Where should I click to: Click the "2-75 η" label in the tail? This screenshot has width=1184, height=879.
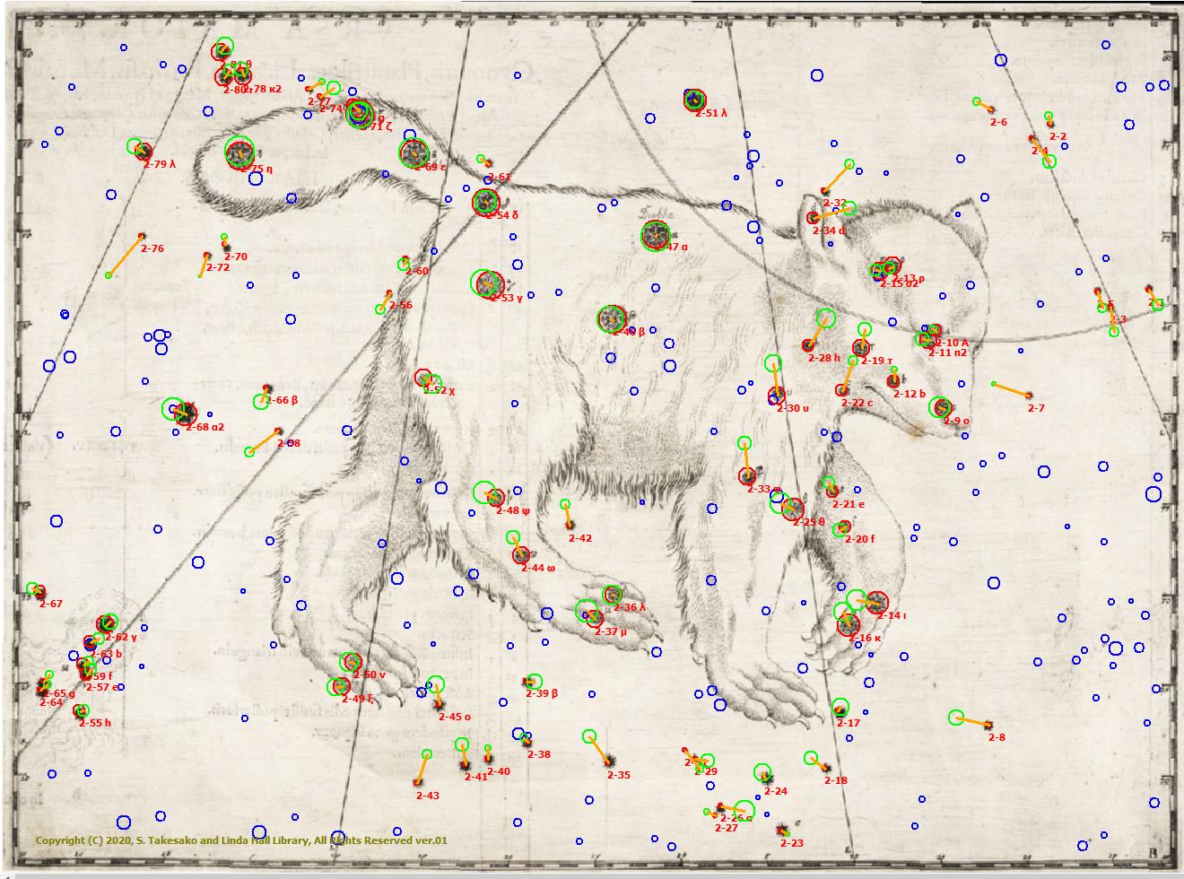pos(256,169)
